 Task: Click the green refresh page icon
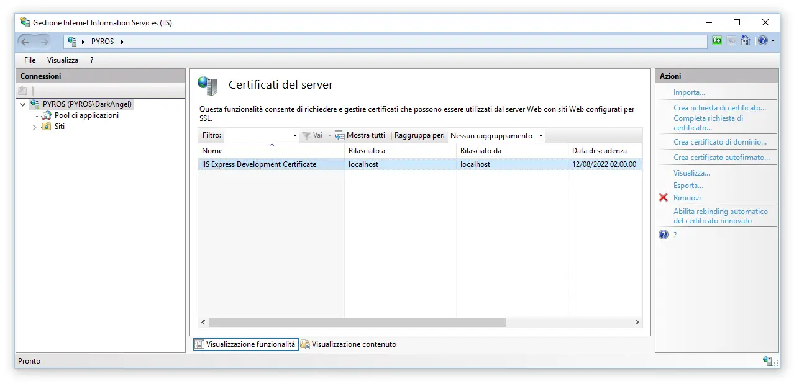[x=717, y=41]
